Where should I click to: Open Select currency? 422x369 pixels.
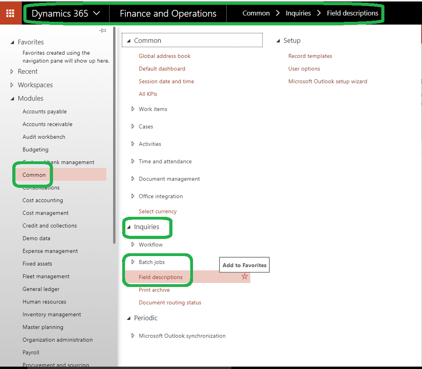(158, 212)
